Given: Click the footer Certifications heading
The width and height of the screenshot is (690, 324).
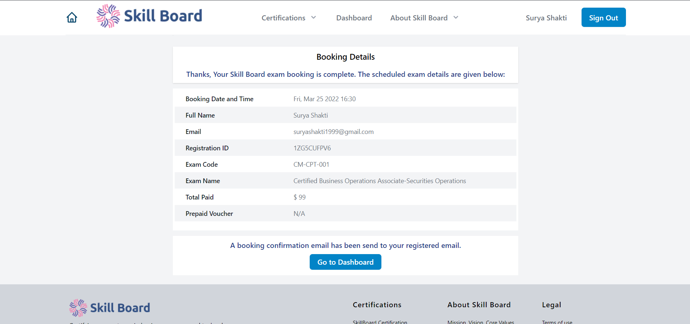Looking at the screenshot, I should tap(377, 305).
